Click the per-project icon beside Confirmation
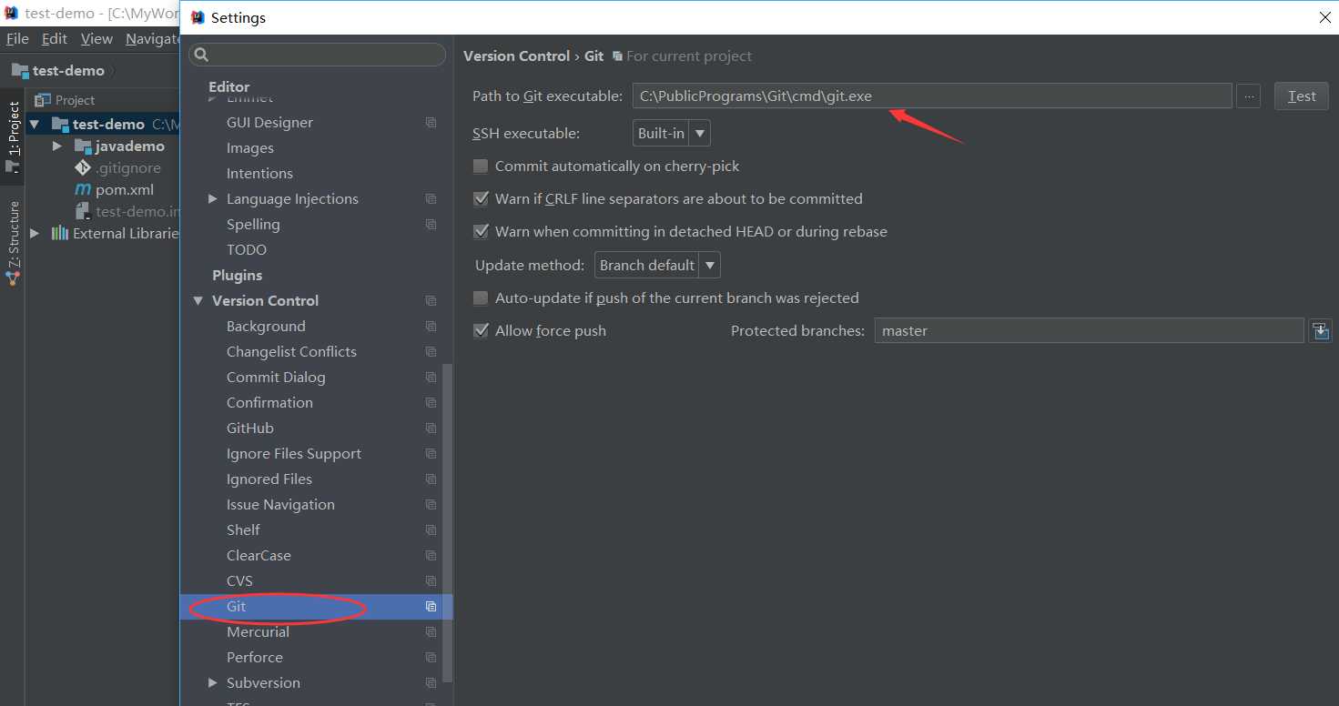Image resolution: width=1339 pixels, height=706 pixels. pyautogui.click(x=431, y=403)
